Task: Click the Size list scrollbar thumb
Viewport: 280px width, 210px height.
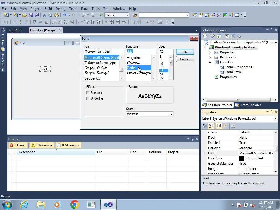Action: tap(171, 63)
